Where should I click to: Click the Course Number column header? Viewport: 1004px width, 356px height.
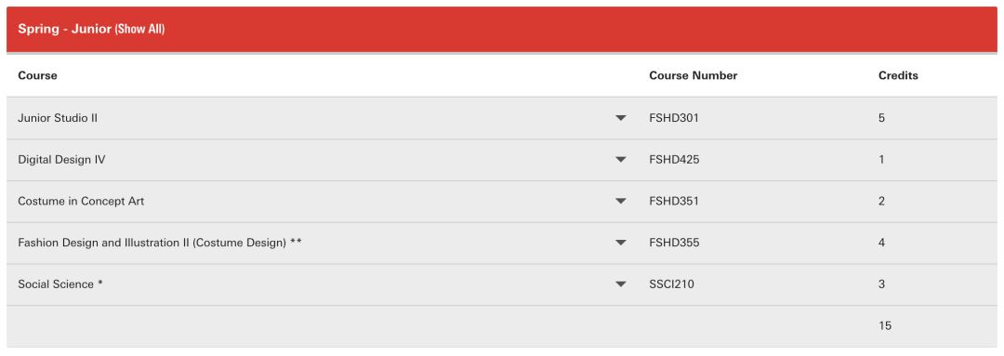(694, 75)
